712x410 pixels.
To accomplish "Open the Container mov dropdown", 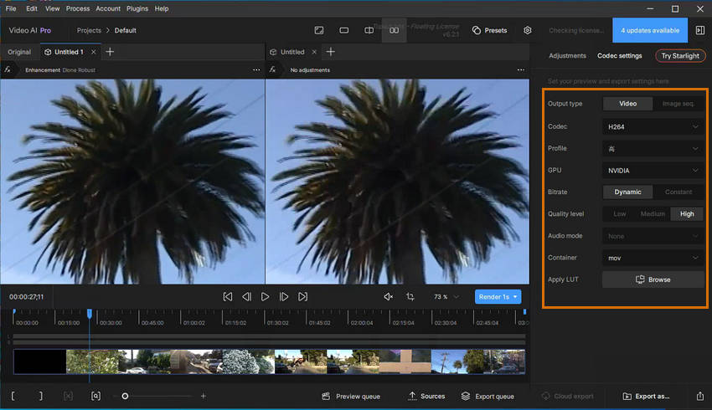I will 653,258.
